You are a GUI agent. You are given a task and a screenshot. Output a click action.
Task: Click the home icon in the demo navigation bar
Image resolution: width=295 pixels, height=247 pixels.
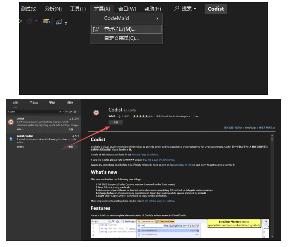coord(118,222)
